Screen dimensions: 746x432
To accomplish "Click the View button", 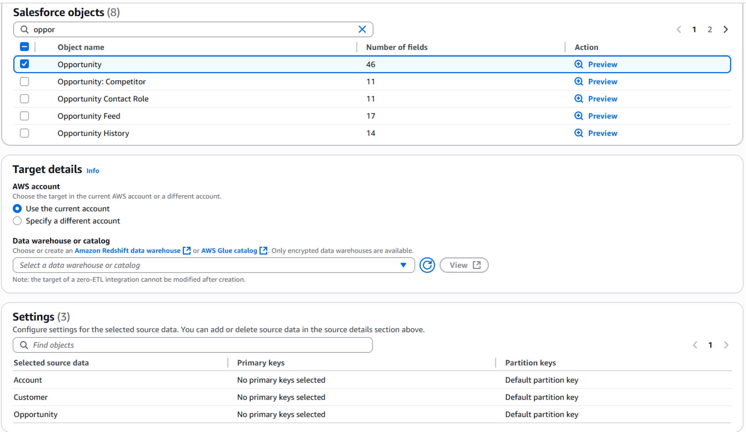I will pos(464,265).
